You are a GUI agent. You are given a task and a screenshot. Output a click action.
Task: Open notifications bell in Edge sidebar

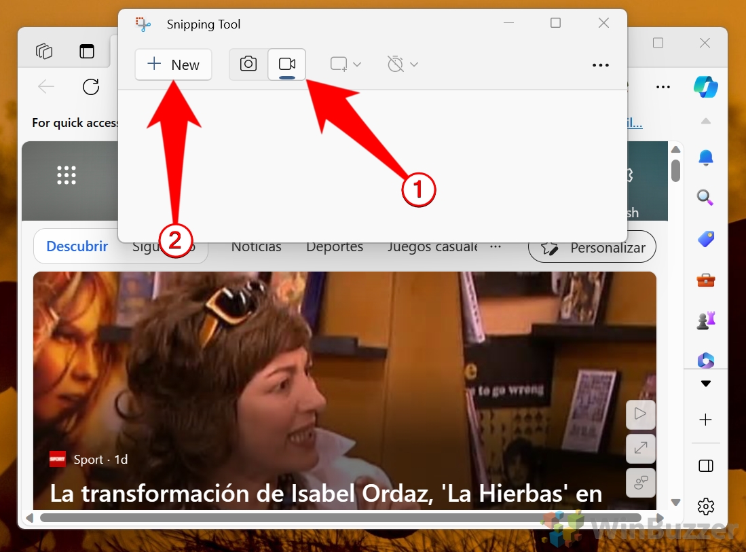point(705,158)
